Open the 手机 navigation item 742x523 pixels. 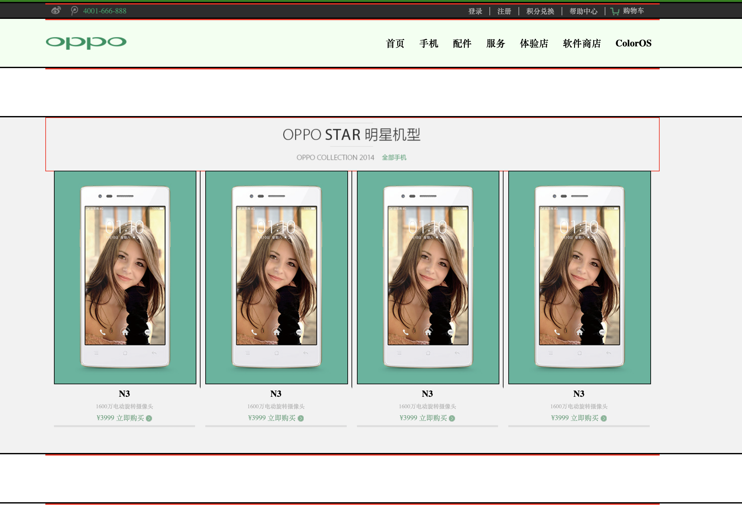[428, 43]
